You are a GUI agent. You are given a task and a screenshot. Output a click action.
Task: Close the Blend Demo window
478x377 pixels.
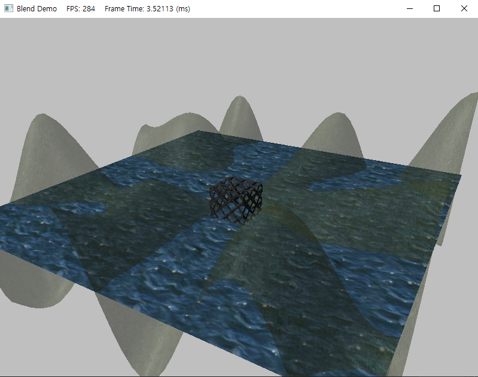tap(464, 8)
